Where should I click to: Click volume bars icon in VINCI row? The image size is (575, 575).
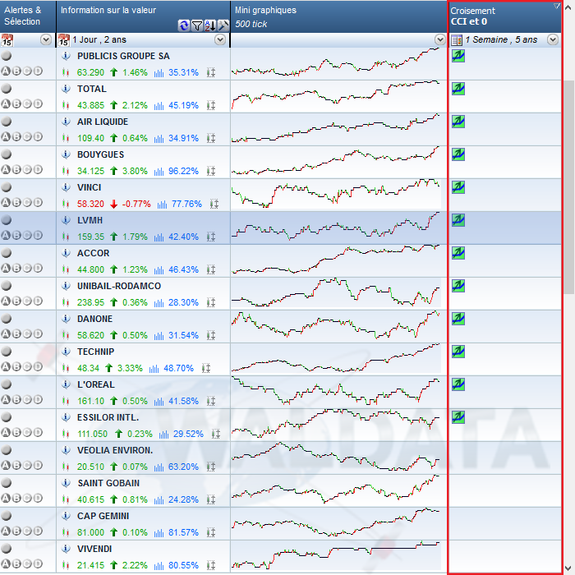(x=162, y=204)
